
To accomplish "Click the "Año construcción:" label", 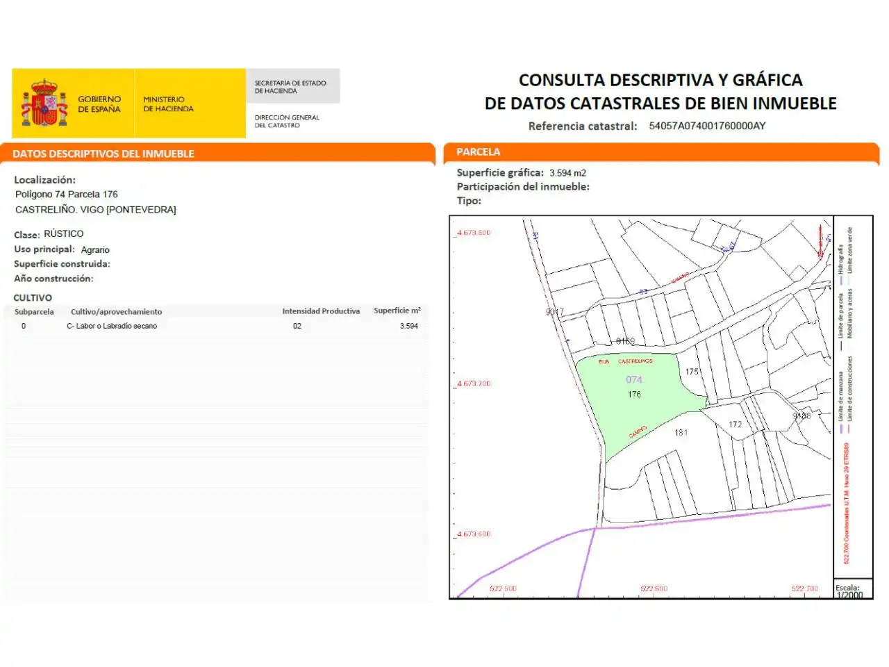I will point(53,279).
